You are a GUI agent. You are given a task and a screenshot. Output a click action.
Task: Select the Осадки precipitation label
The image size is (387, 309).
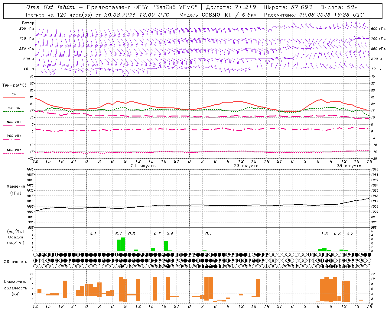coord(15,237)
